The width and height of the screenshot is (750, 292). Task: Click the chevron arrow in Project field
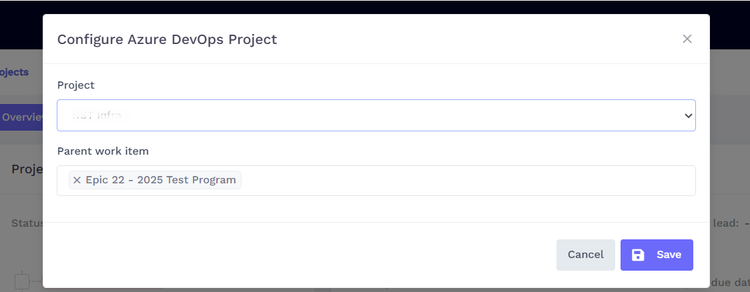(689, 115)
